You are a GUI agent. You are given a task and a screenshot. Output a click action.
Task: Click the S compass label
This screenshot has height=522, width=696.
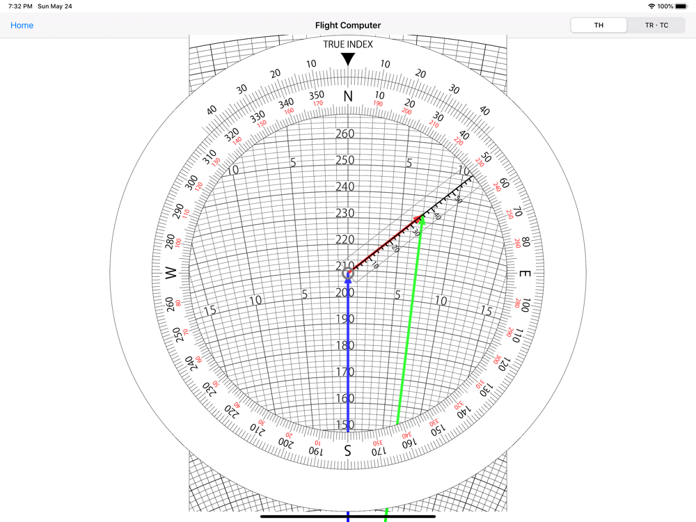coord(347,450)
